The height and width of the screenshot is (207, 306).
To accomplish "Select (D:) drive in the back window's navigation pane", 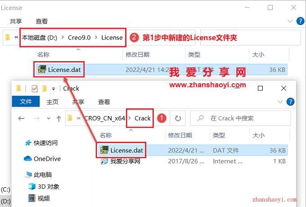I will click(6, 201).
